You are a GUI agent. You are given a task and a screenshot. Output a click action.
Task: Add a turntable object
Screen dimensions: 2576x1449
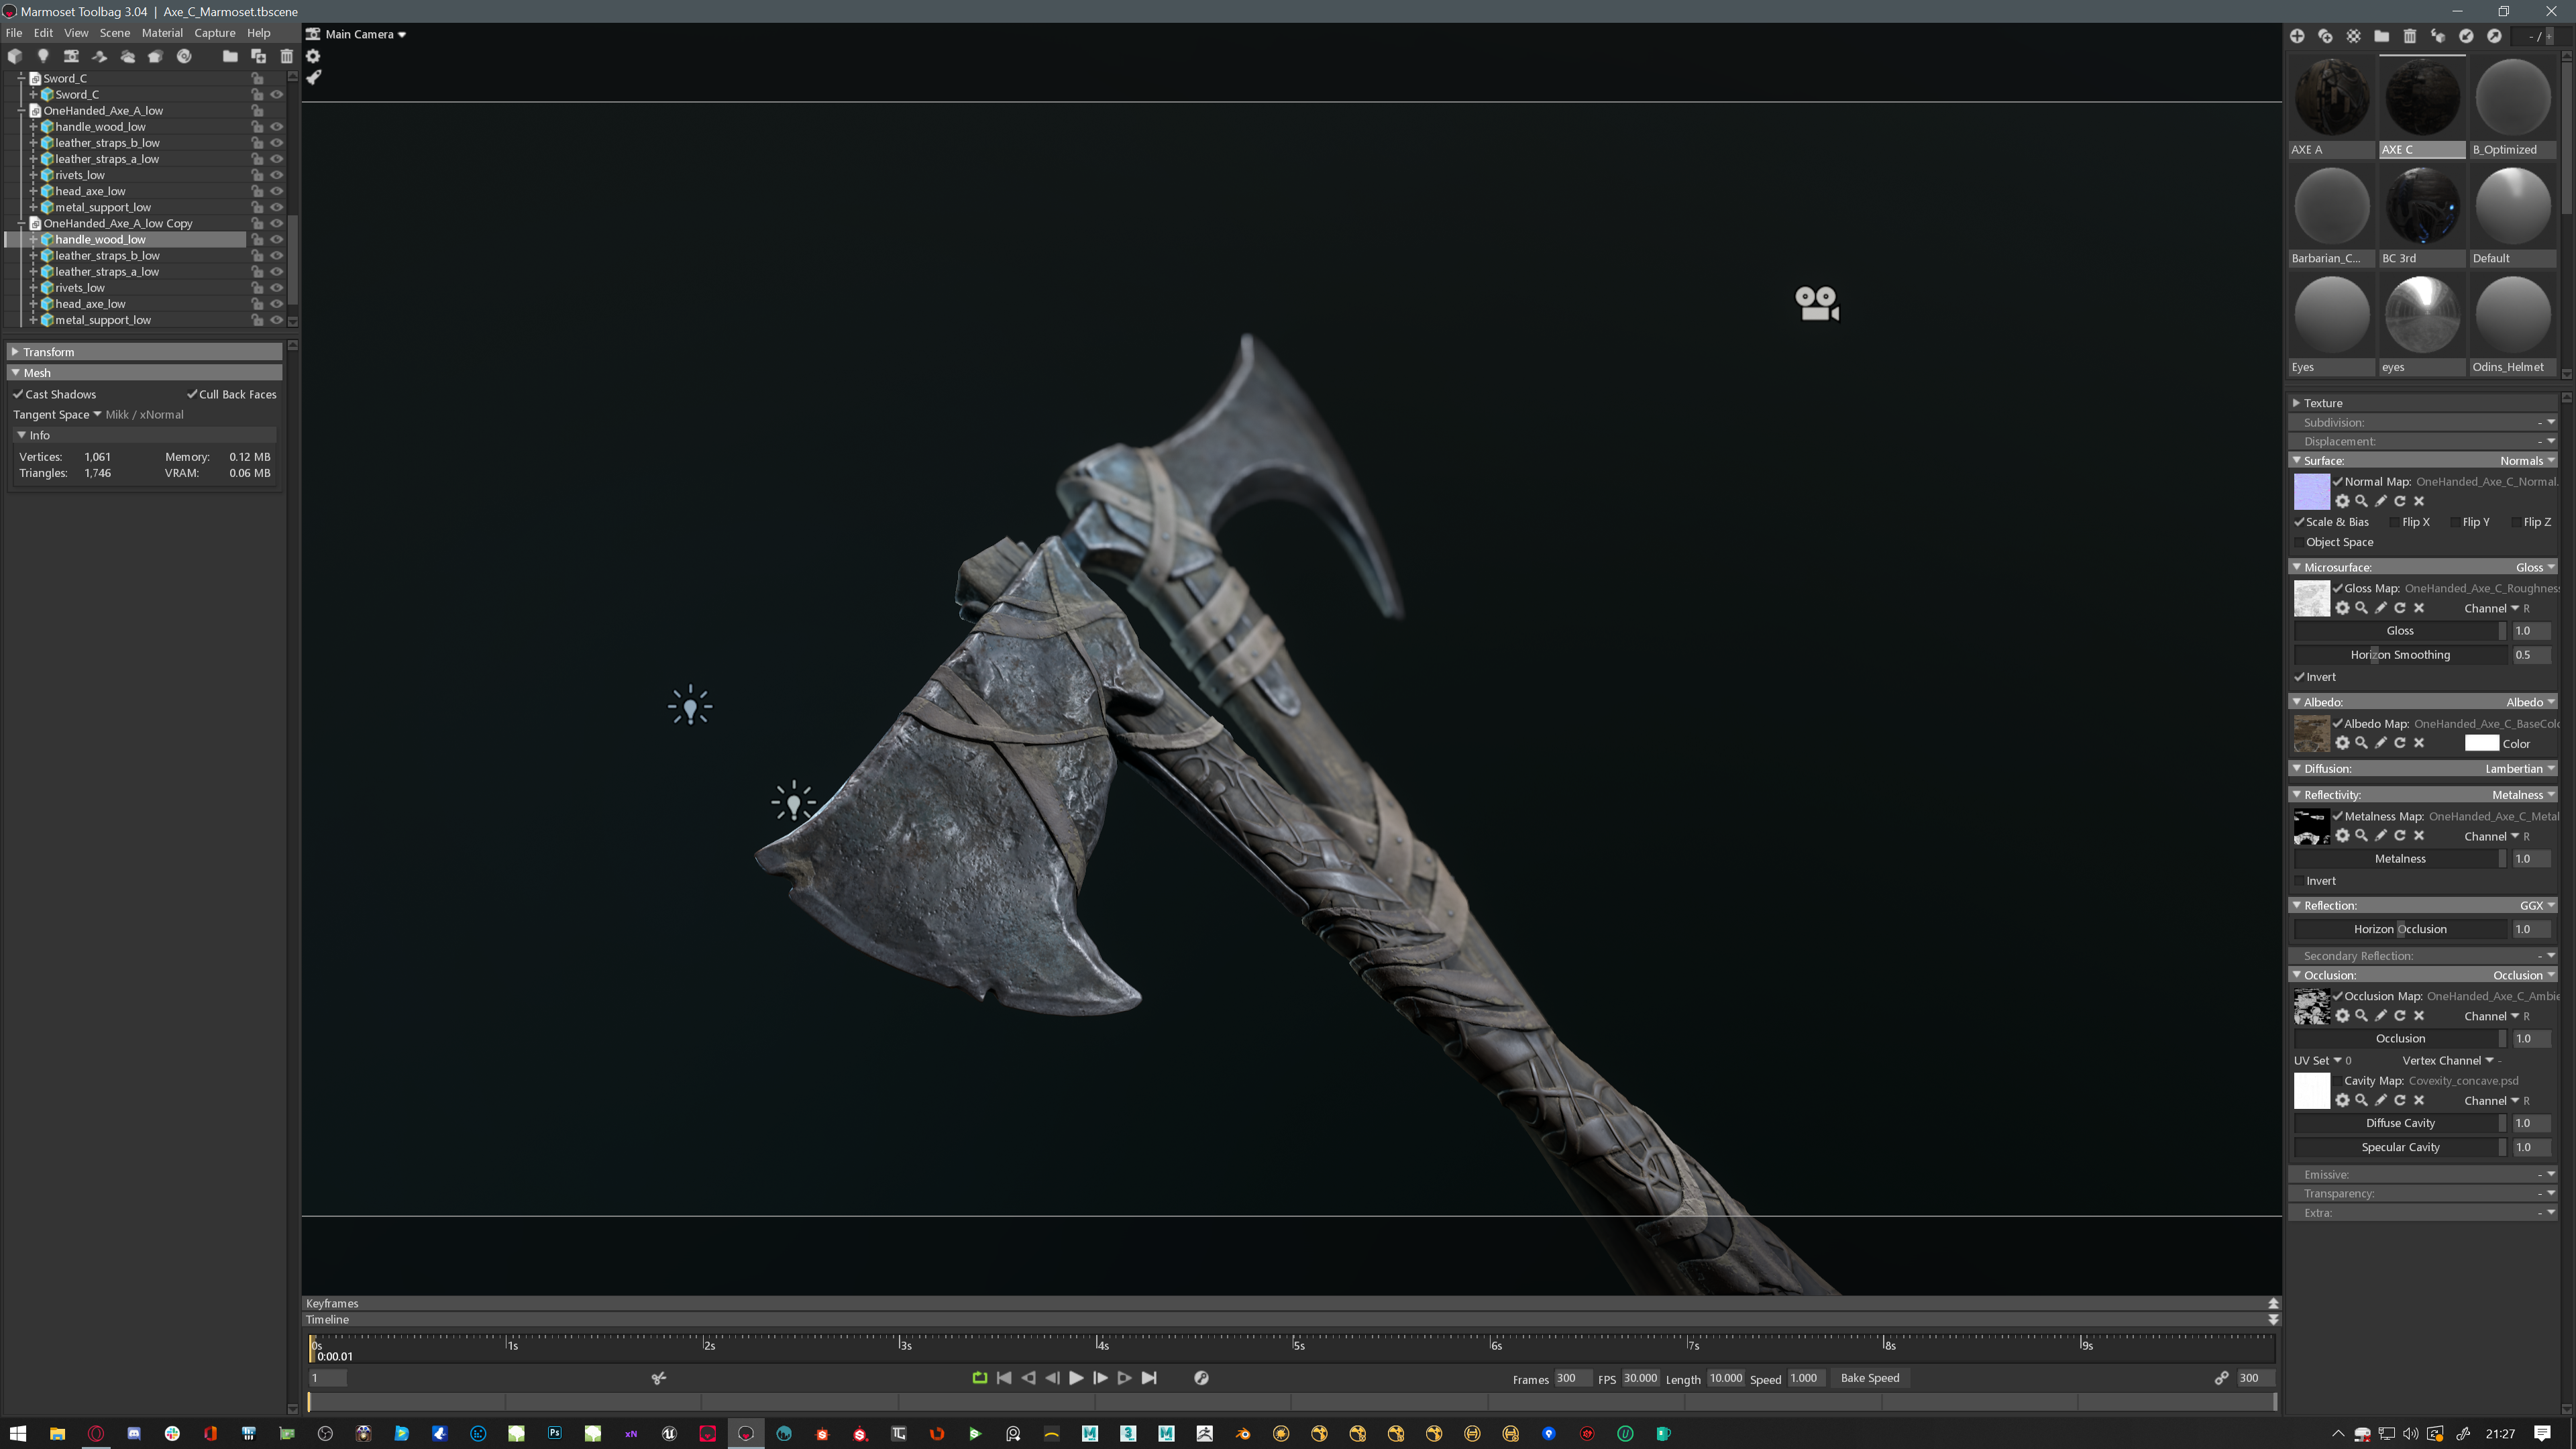tap(184, 56)
